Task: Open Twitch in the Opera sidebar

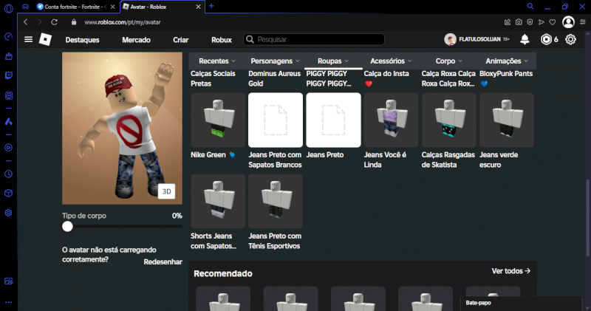Action: click(x=9, y=75)
